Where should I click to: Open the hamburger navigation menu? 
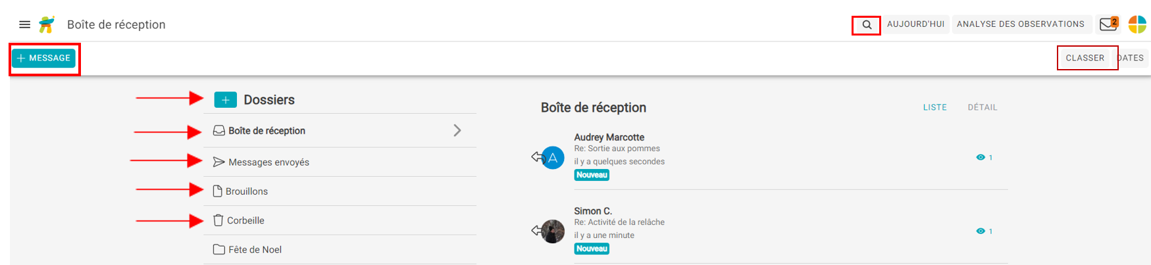(24, 24)
